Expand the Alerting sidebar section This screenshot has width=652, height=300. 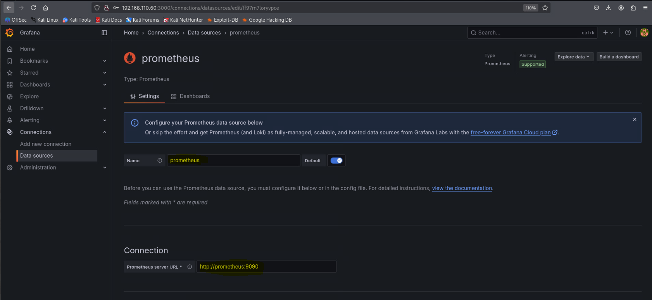tap(105, 120)
